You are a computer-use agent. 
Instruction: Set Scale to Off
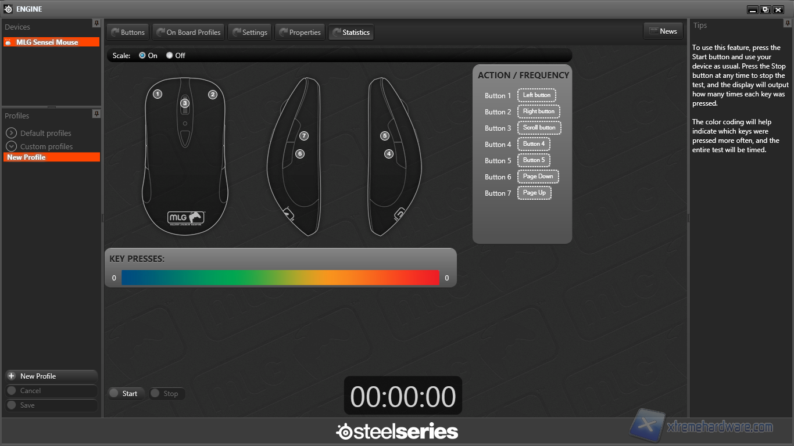click(170, 56)
